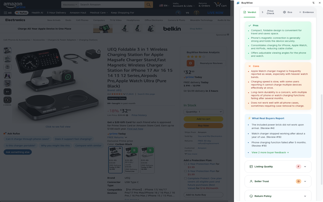Click the lightning icon beside What Real Buyers Report
The height and width of the screenshot is (202, 323).
pos(249,118)
